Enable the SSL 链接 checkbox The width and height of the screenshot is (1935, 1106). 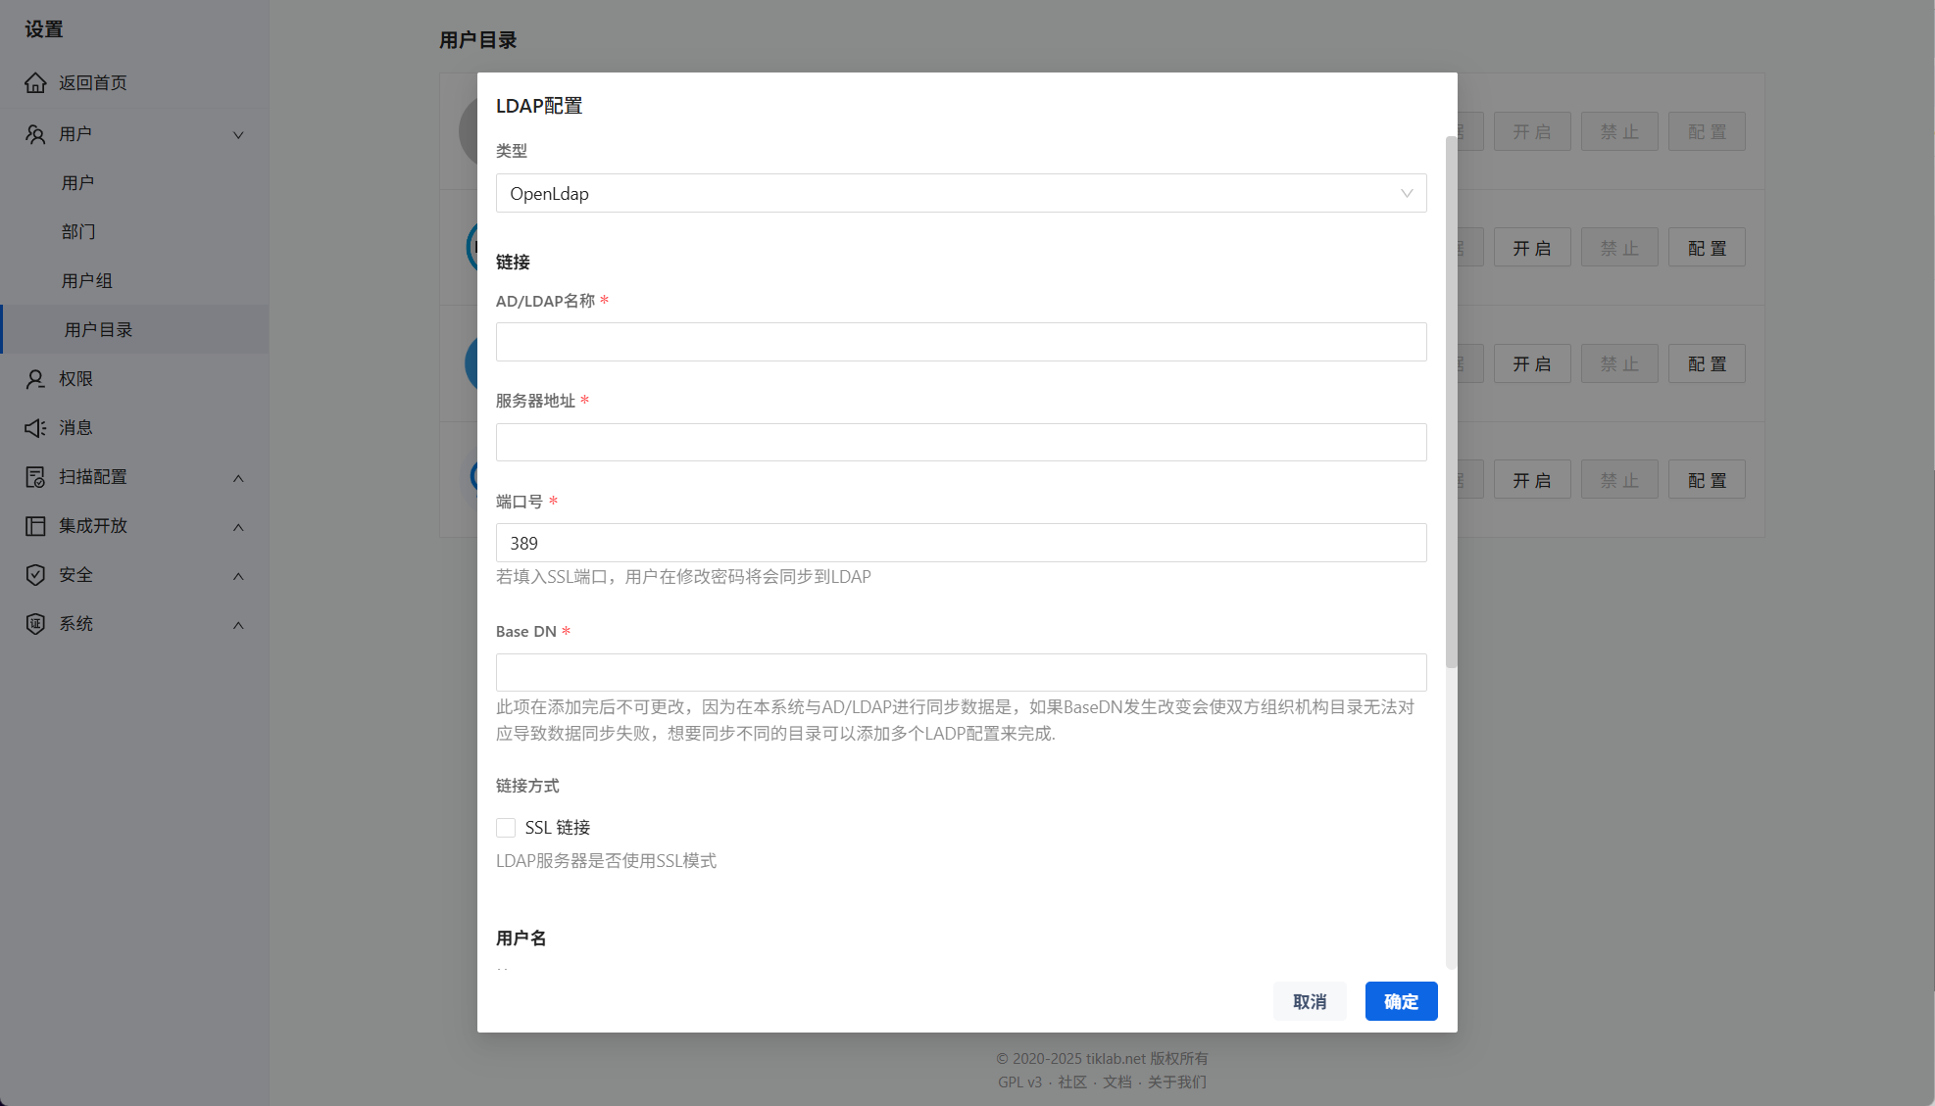[506, 828]
